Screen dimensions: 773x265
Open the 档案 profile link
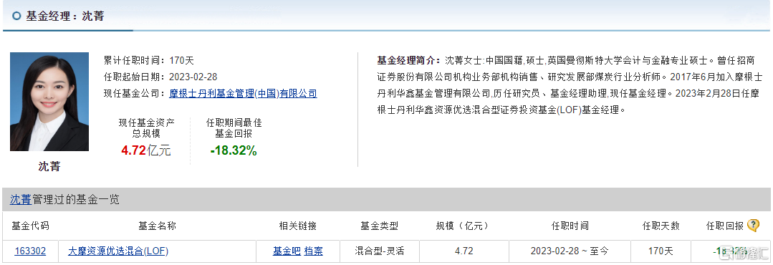click(x=314, y=251)
